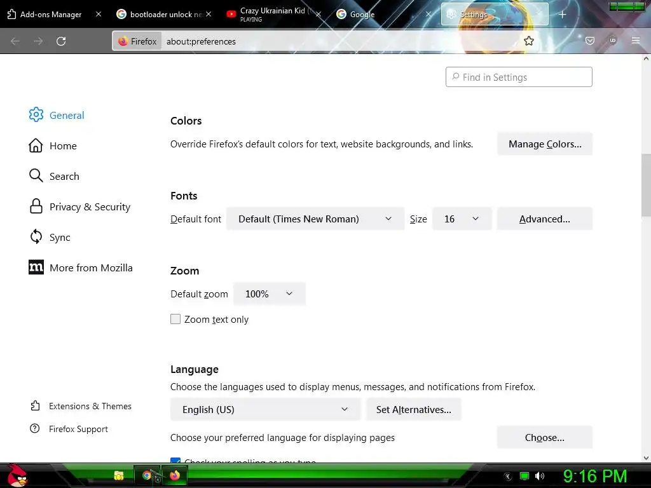651x488 pixels.
Task: Reload the current page
Action: tap(61, 41)
